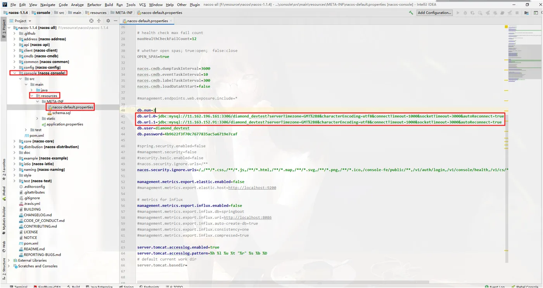This screenshot has width=543, height=288.
Task: Collapse the resources folder
Action: 32,96
